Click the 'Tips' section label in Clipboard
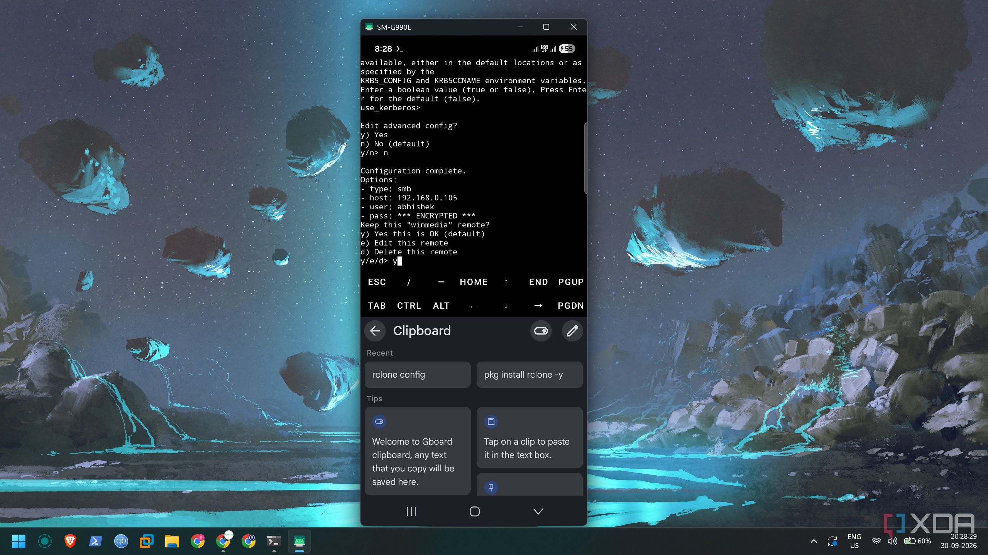Viewport: 988px width, 555px height. 374,399
